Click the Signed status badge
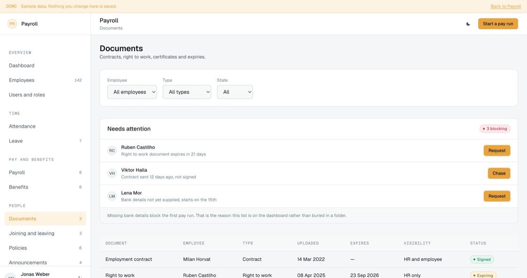The width and height of the screenshot is (527, 278). point(482,260)
